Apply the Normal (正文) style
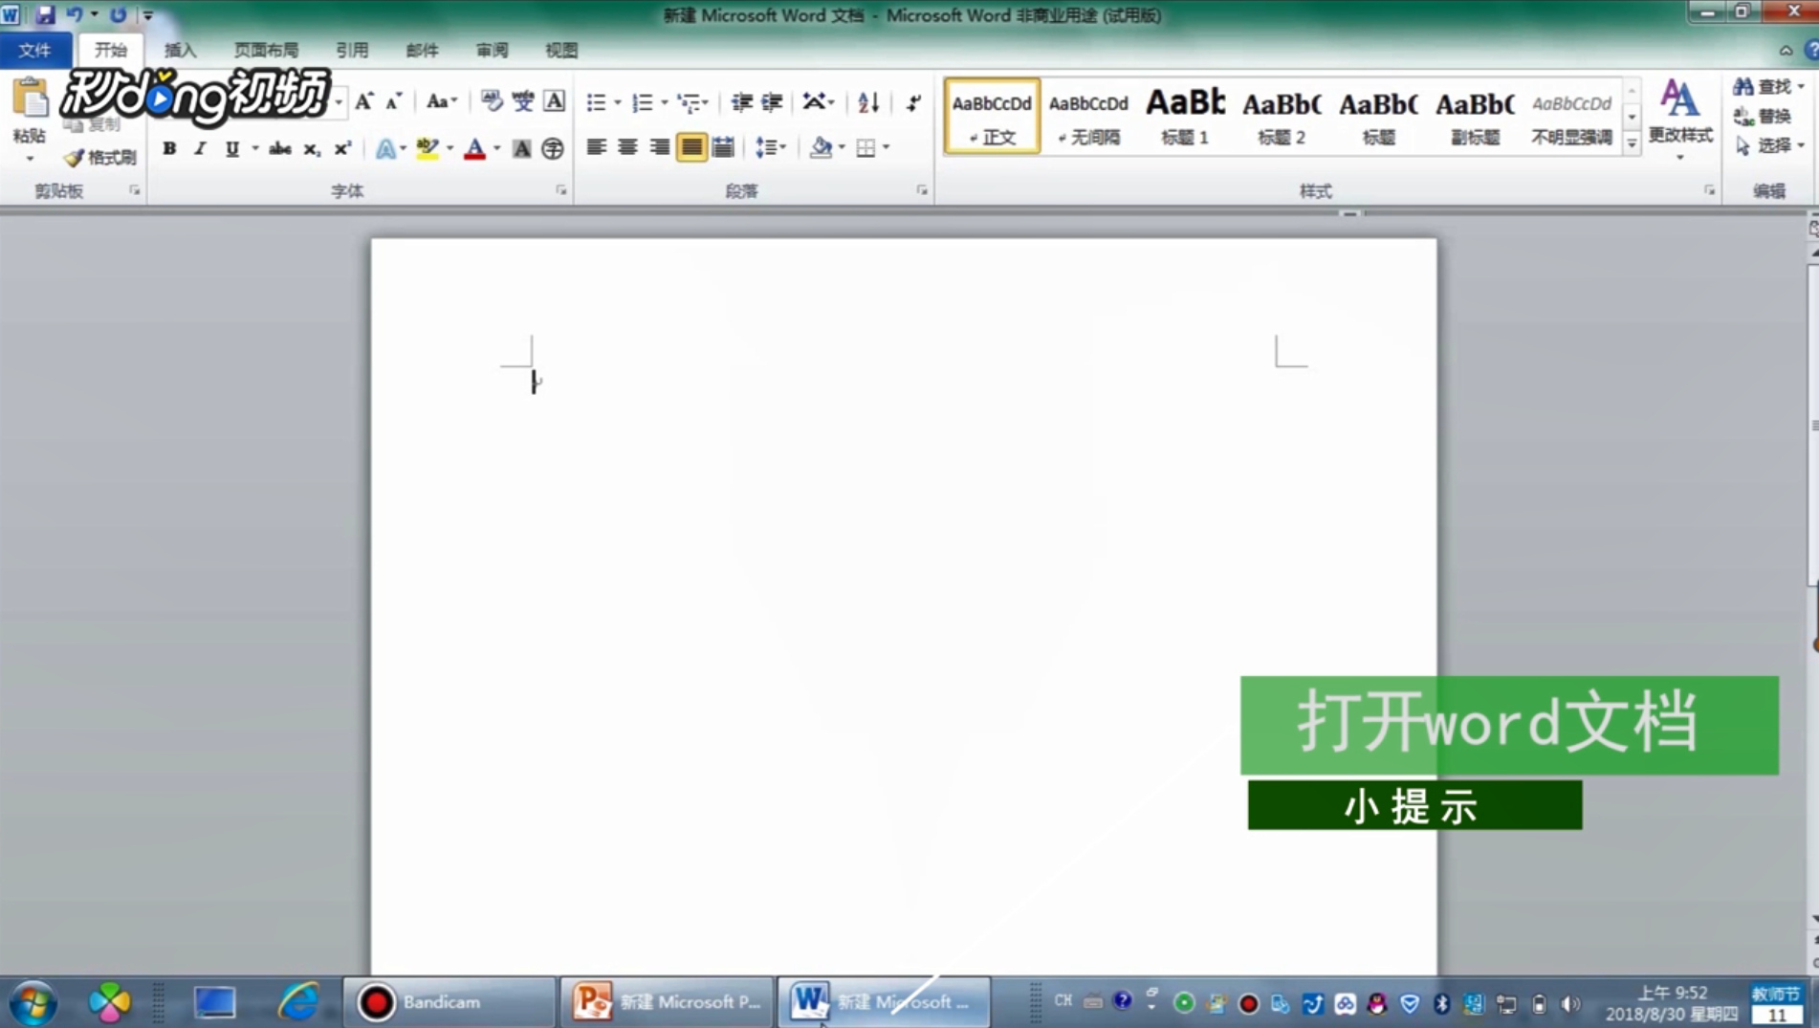 [992, 116]
